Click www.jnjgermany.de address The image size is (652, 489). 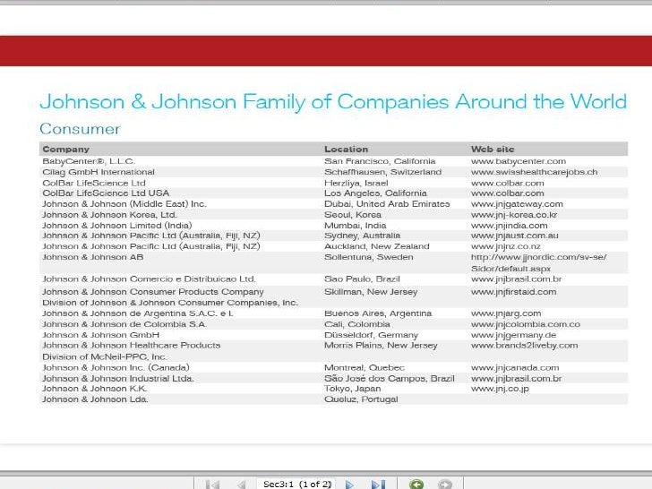[x=513, y=335]
